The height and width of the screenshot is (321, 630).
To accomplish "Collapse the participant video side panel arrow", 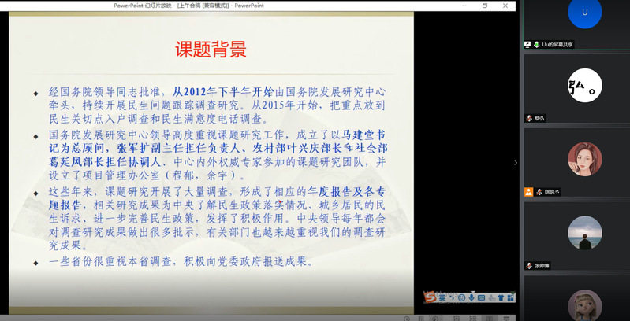I will pos(516,163).
